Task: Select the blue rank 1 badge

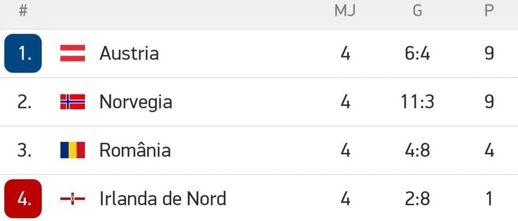Action: 23,53
